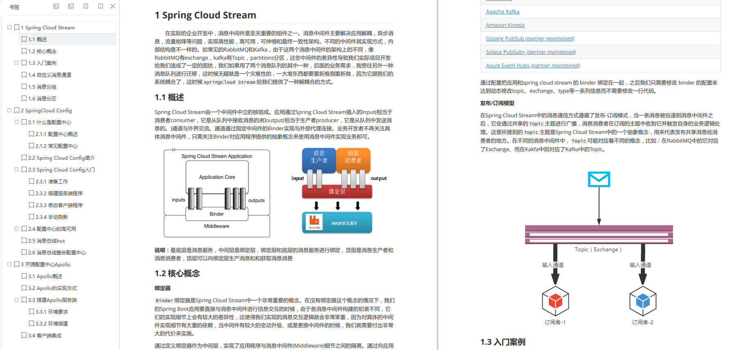Open the Apache Kafka link
Viewport: 729px width, 350px height.
click(503, 11)
